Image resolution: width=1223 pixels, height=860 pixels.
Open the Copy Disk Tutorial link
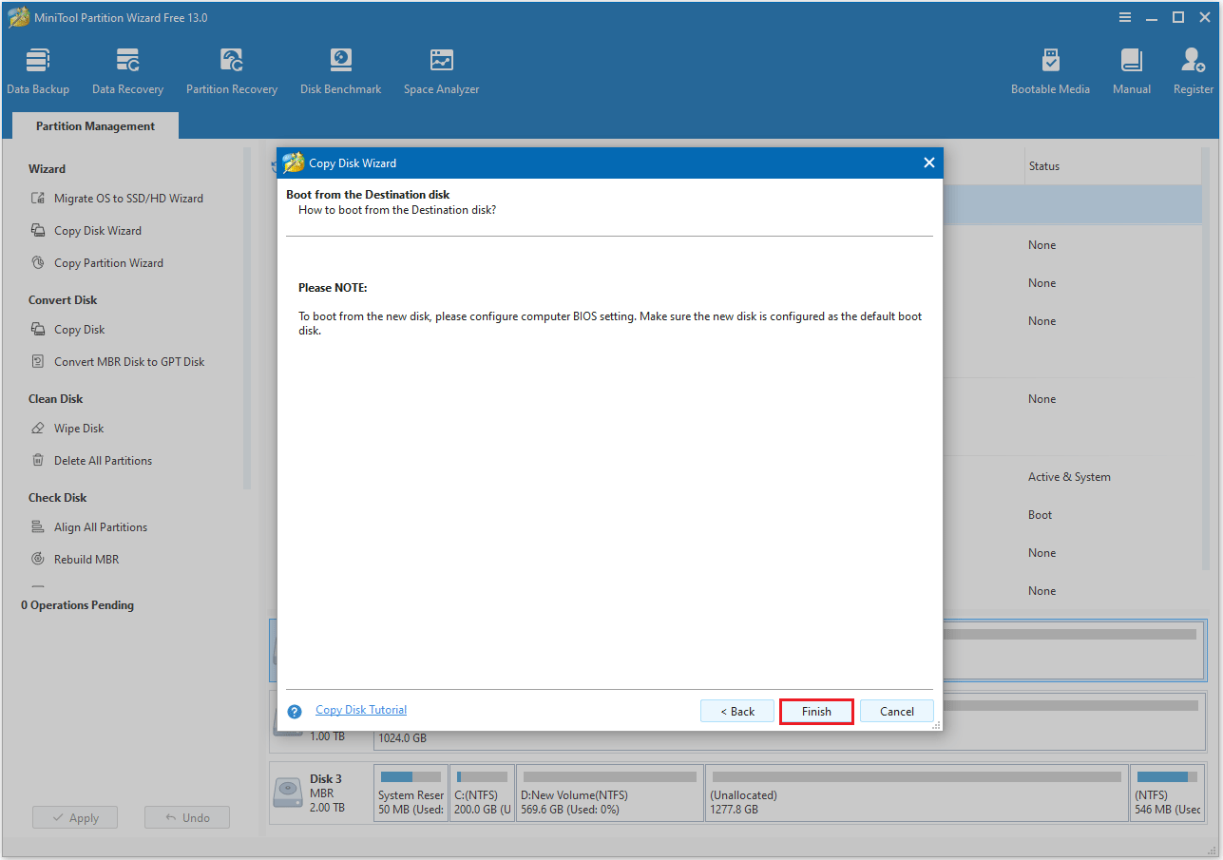pyautogui.click(x=360, y=709)
